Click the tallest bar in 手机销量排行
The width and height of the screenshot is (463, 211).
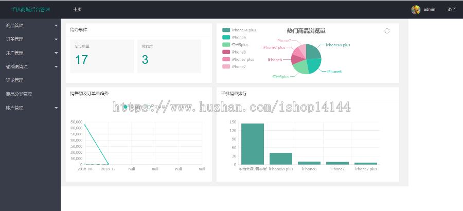coord(253,144)
